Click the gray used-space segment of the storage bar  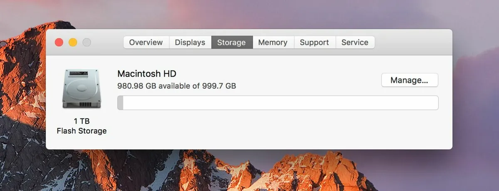(120, 103)
